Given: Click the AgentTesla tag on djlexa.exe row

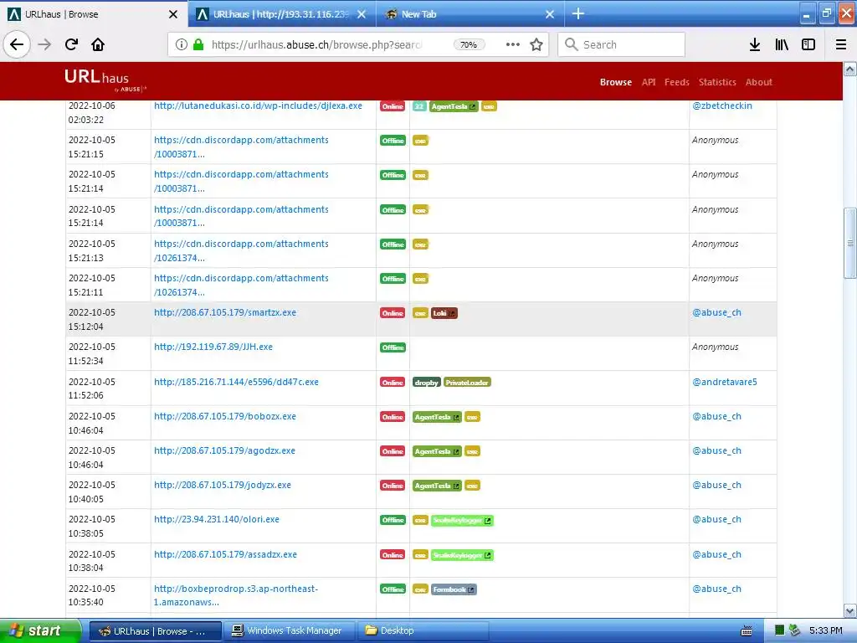Looking at the screenshot, I should pyautogui.click(x=453, y=106).
